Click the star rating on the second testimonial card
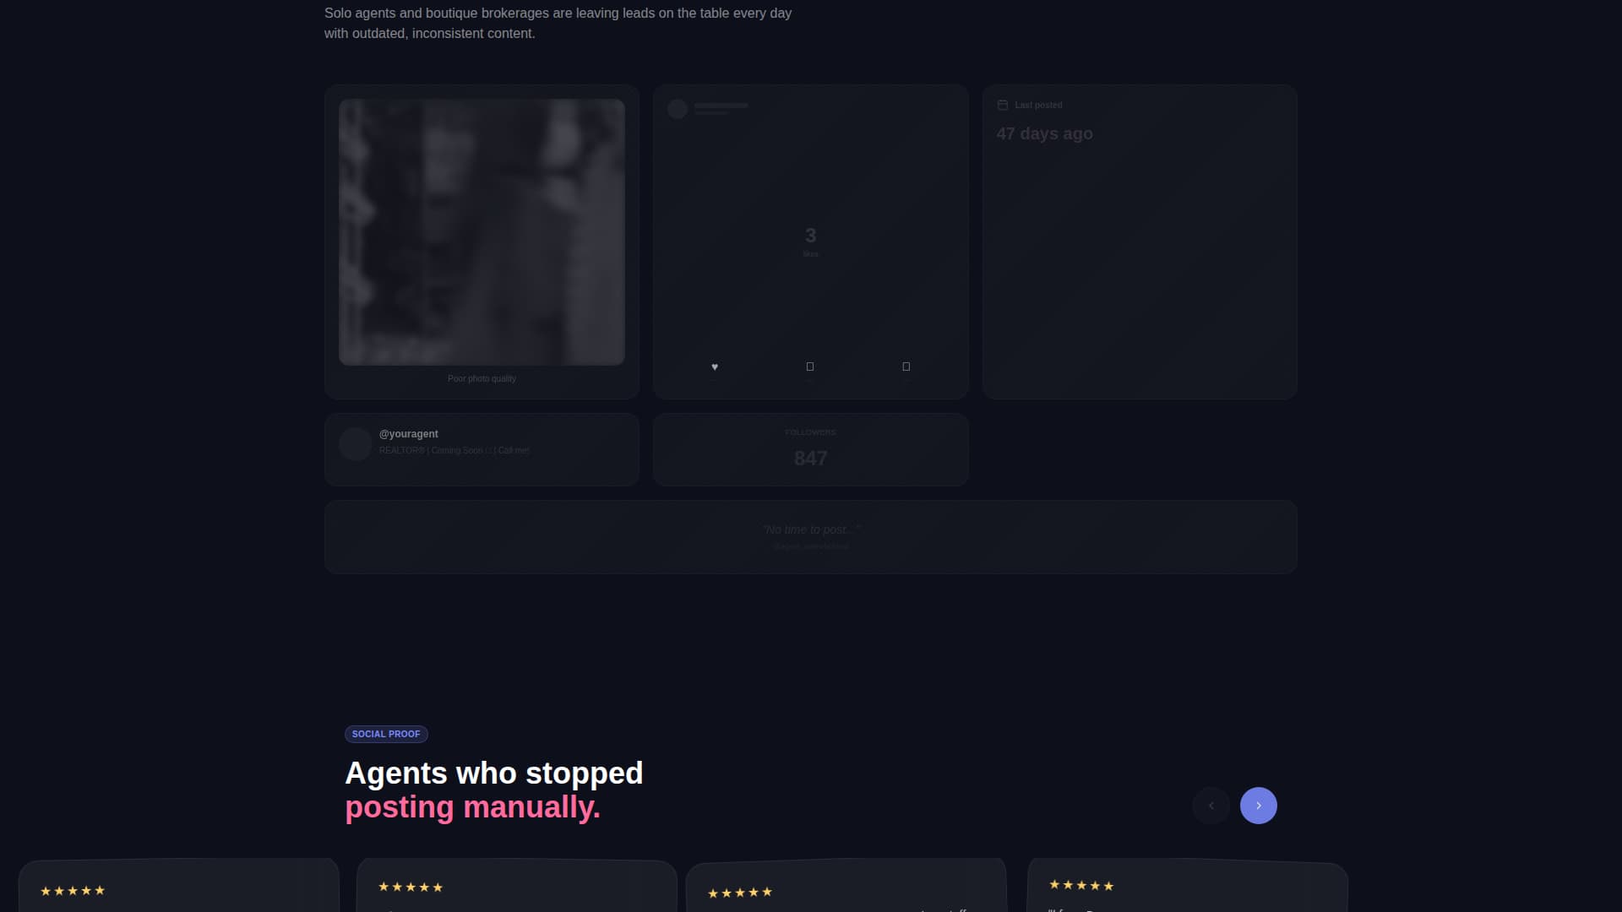 point(411,888)
